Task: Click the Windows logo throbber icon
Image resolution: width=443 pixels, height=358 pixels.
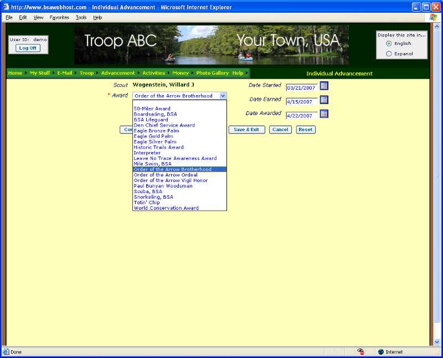Action: tap(433, 17)
